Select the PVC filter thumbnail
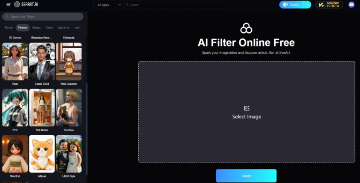The width and height of the screenshot is (360, 183). [15, 108]
